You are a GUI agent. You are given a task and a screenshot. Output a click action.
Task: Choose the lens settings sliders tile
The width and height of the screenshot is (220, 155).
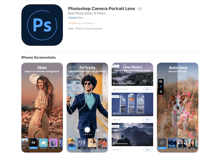pos(33,143)
